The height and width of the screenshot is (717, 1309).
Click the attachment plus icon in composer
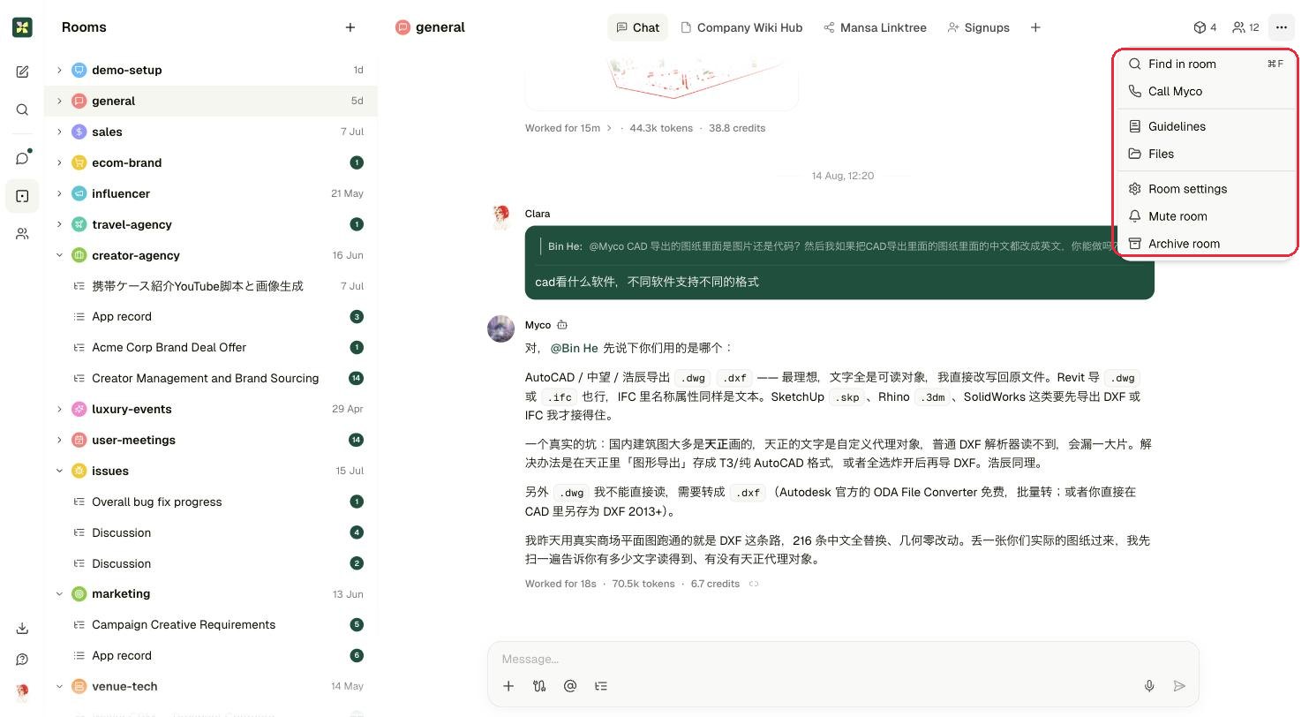pyautogui.click(x=508, y=686)
